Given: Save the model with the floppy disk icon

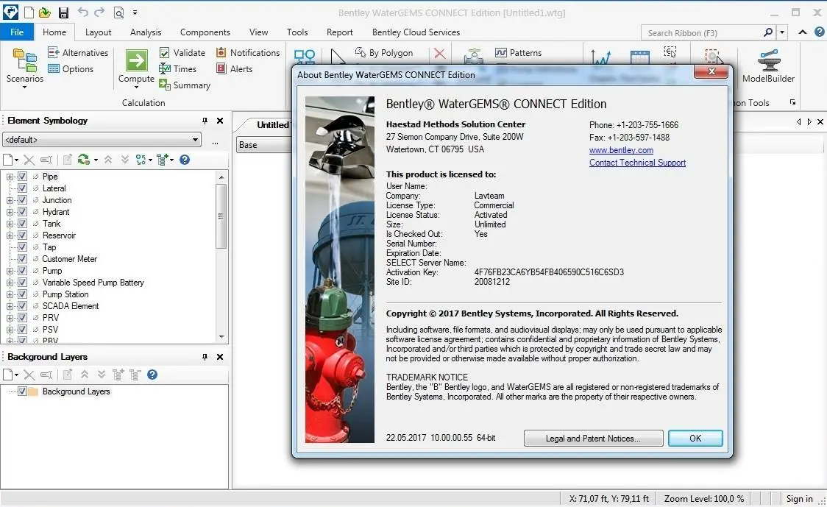Looking at the screenshot, I should (x=63, y=12).
